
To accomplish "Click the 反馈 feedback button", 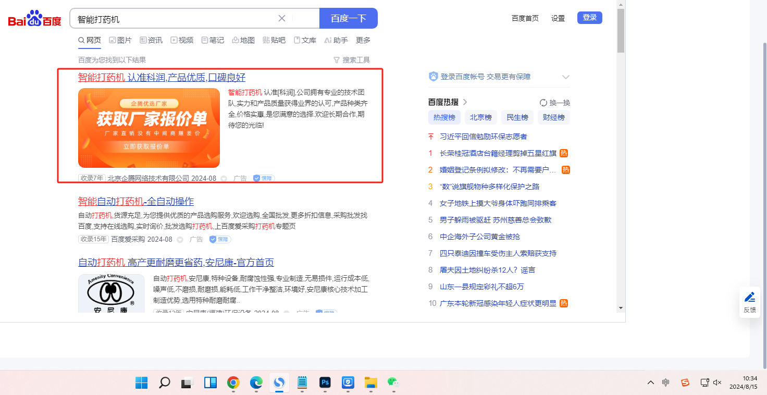I will 750,302.
